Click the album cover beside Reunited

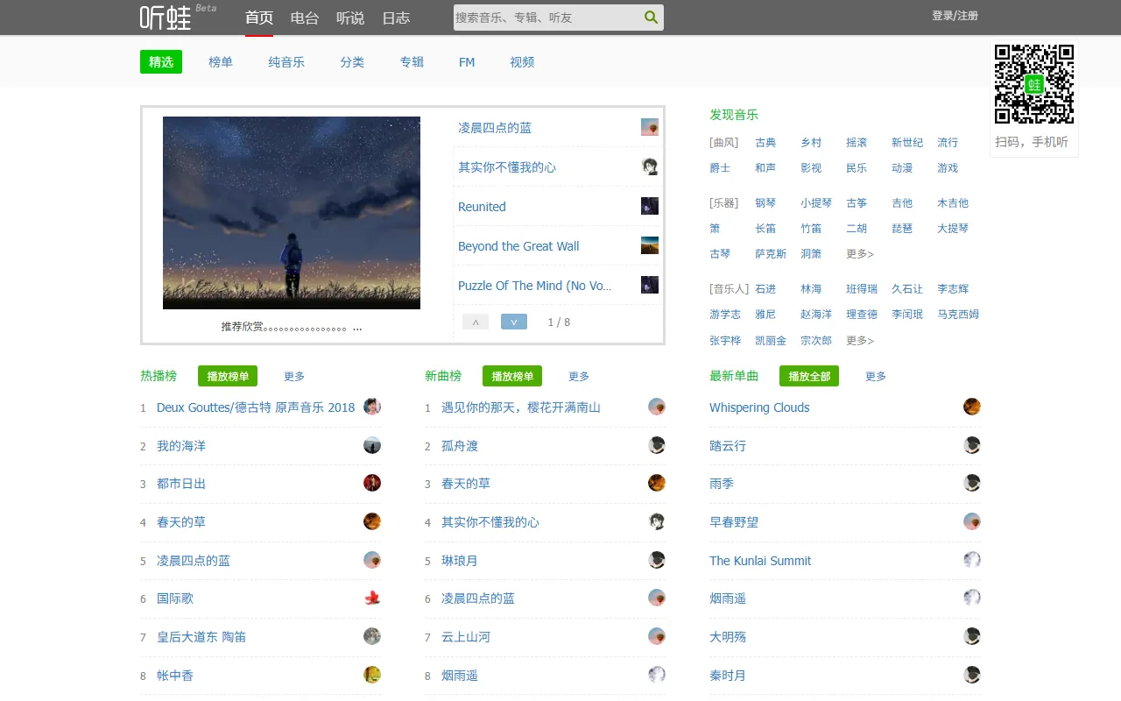click(649, 206)
